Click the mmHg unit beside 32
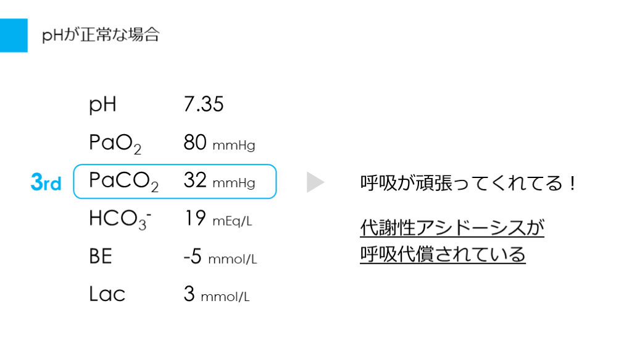 click(233, 184)
